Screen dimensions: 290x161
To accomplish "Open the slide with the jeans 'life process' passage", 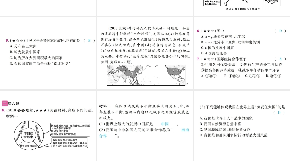I will click(145, 53).
